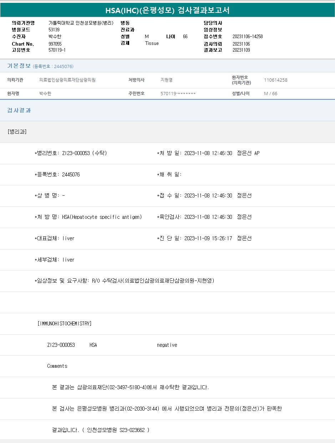Click the masked 주민번호 570119-*******
The width and height of the screenshot is (335, 443).
point(178,94)
